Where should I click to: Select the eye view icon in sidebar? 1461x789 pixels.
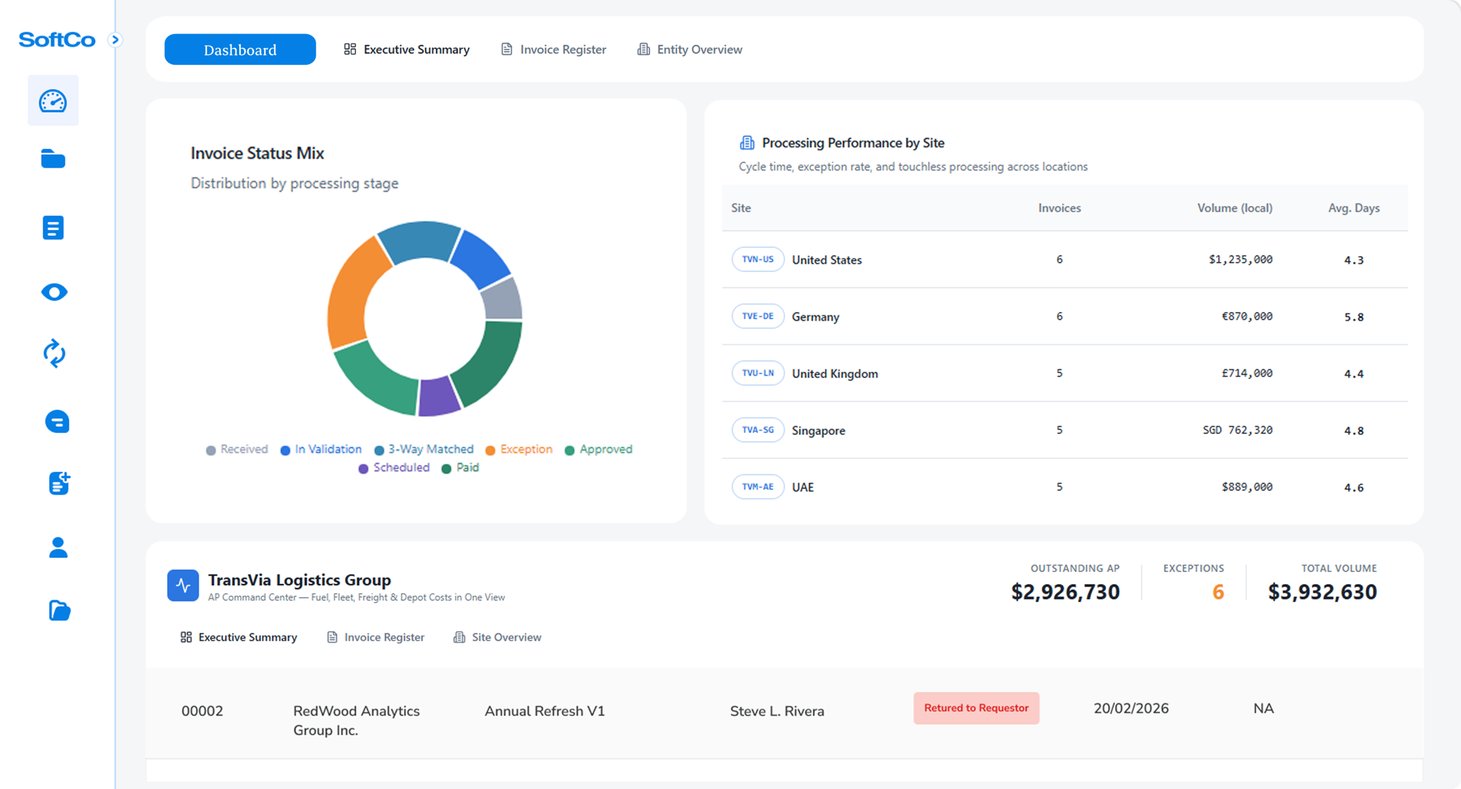(54, 292)
